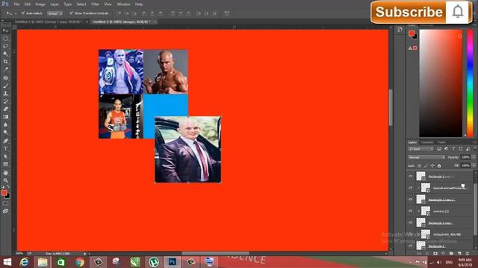Viewport: 478px width, 268px height.
Task: Select the Quick Selection tool
Action: pos(5,54)
